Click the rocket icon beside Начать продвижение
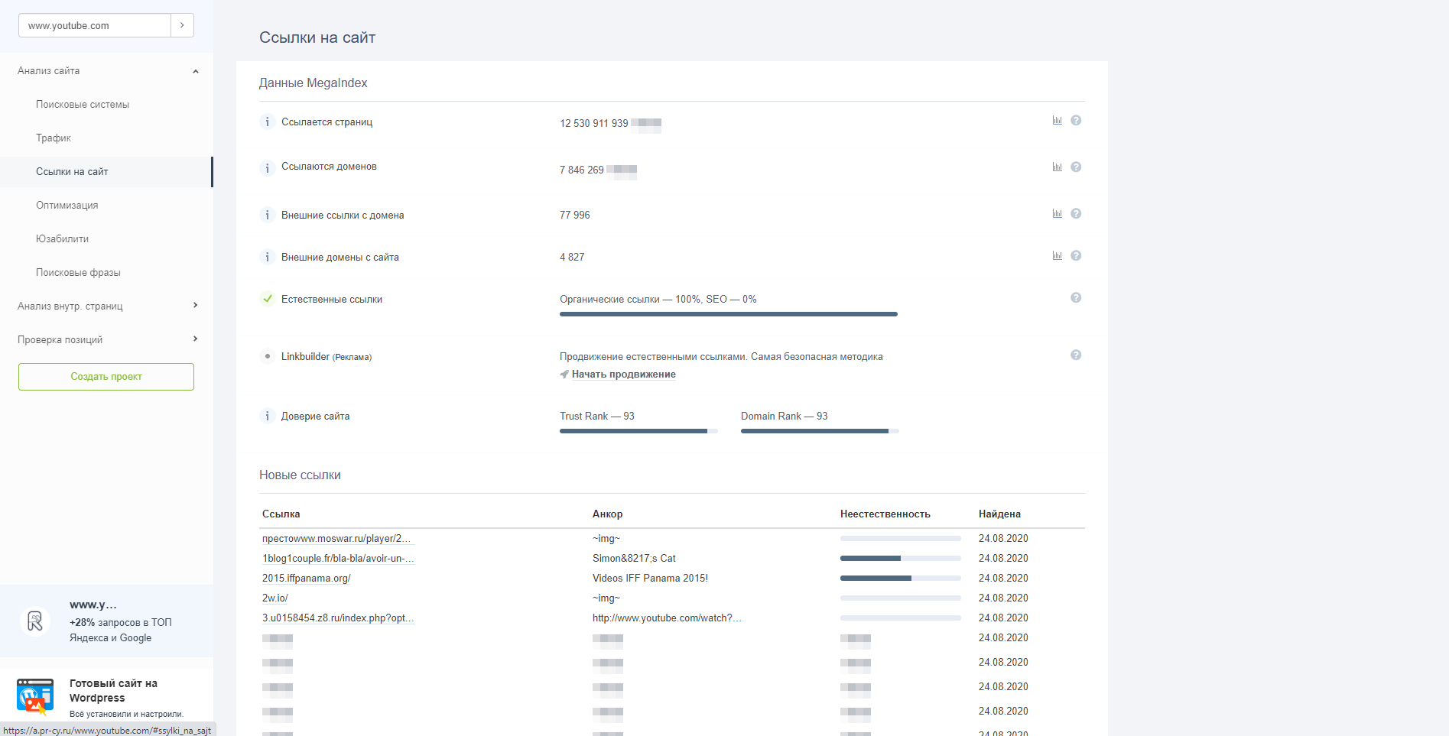 564,374
